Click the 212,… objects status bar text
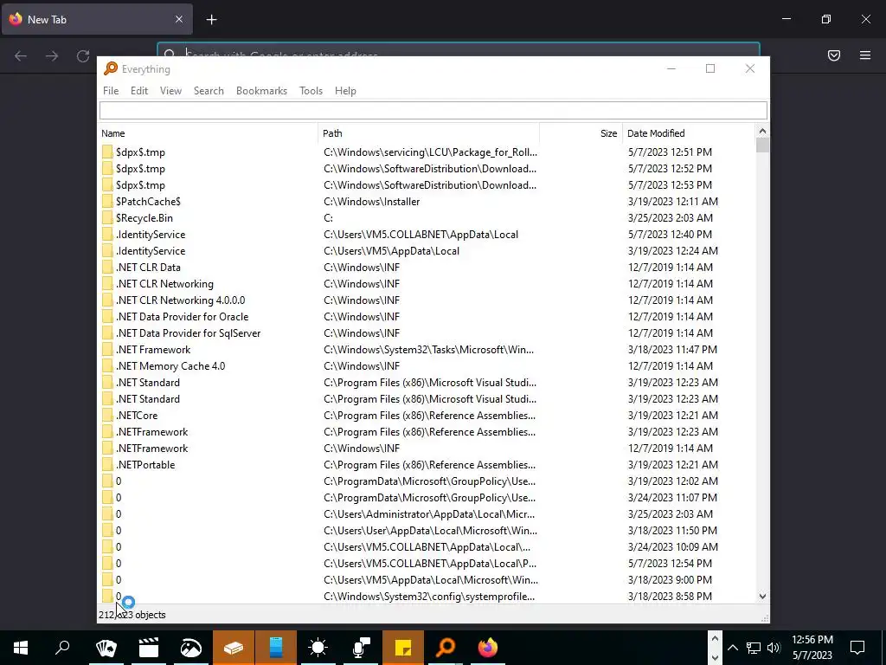The height and width of the screenshot is (665, 886). click(x=132, y=615)
